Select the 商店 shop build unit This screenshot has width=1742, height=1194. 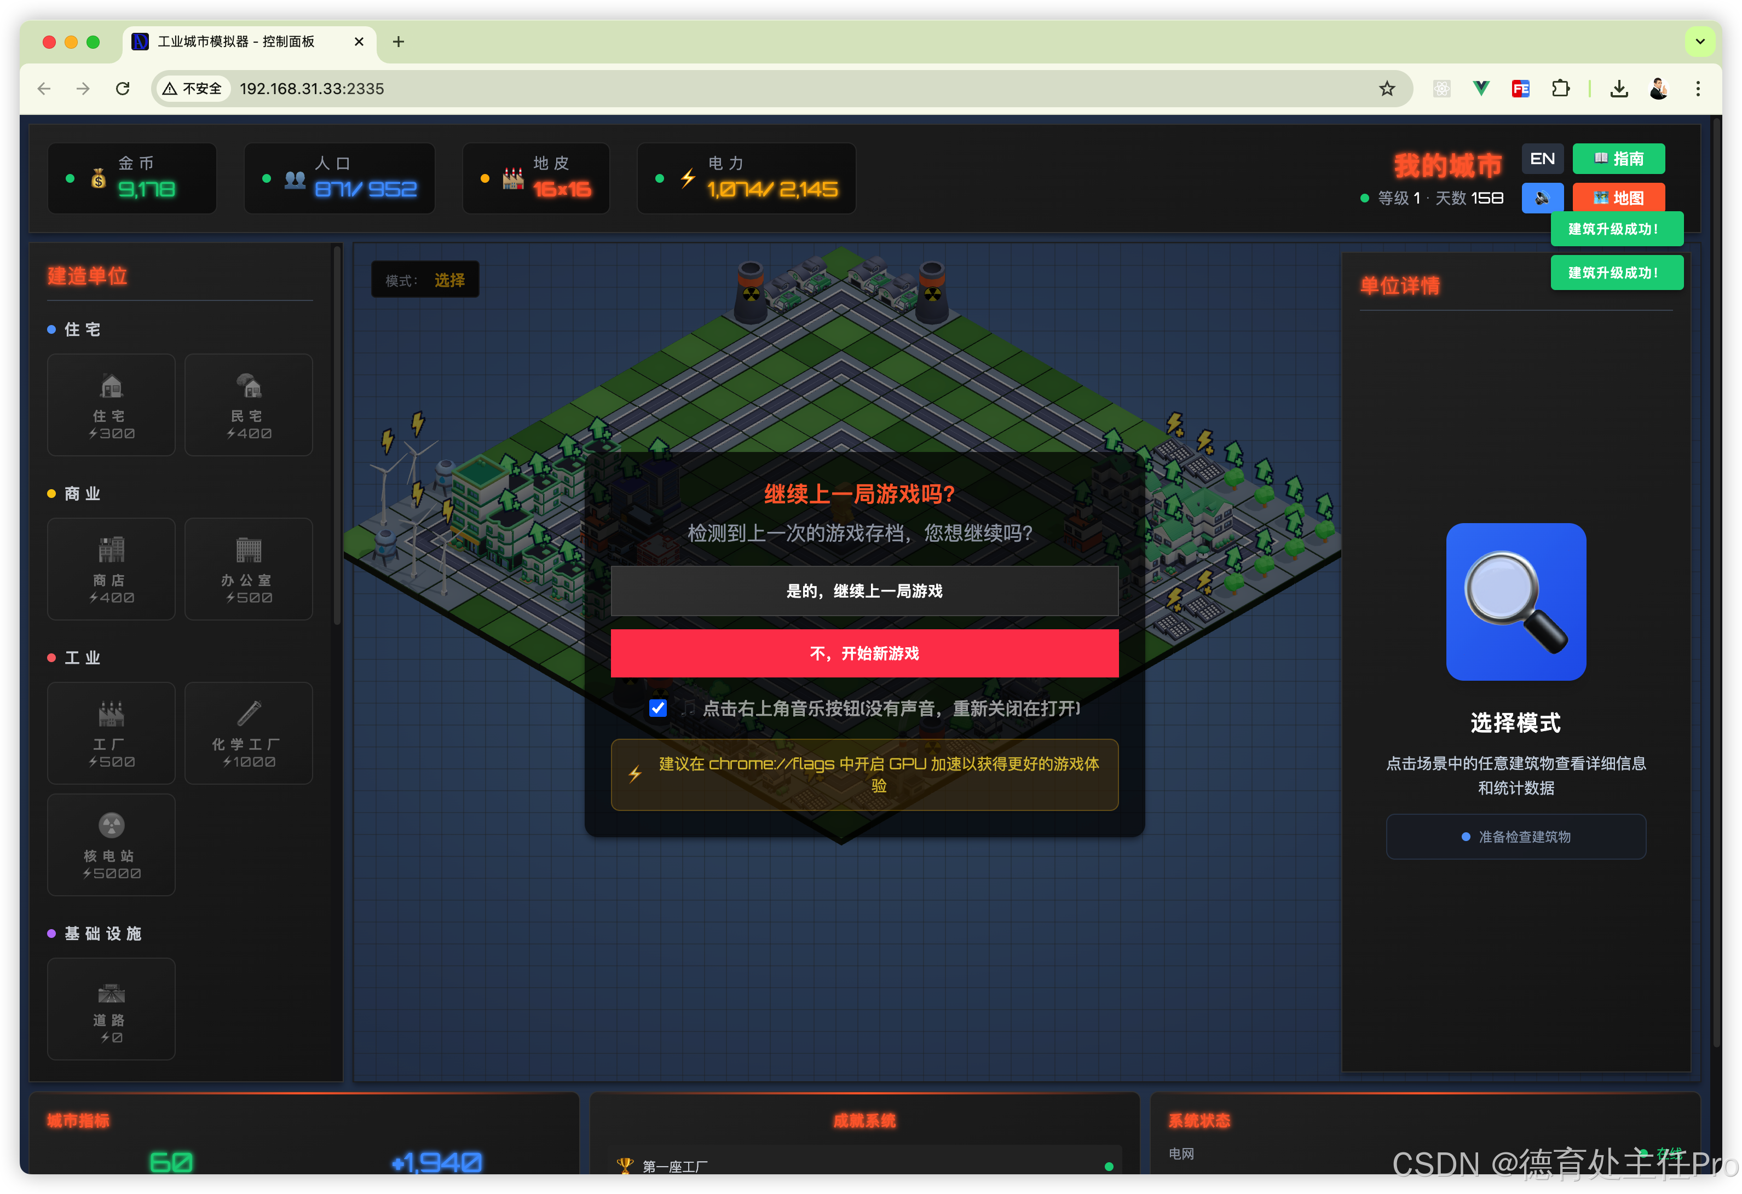(111, 569)
